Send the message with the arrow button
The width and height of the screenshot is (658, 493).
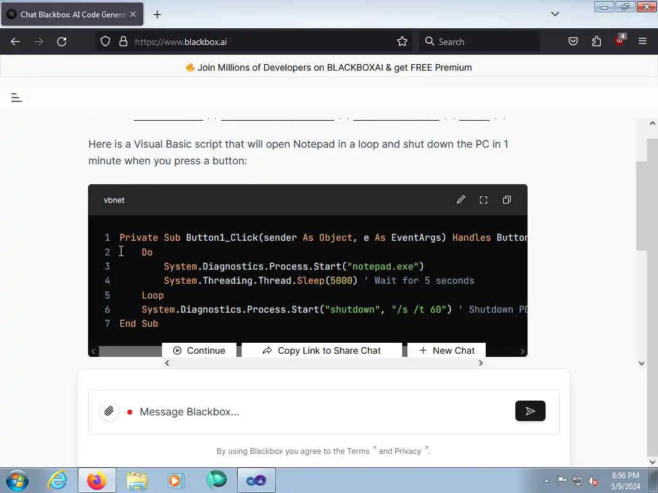point(530,411)
